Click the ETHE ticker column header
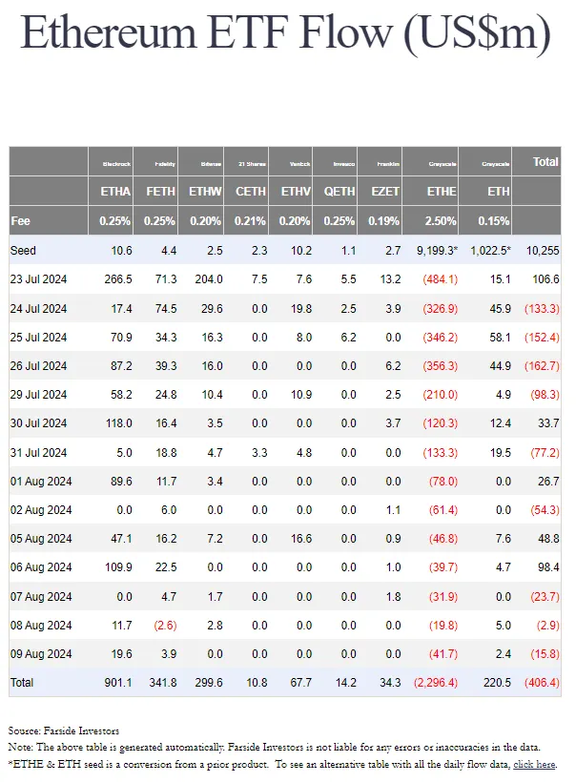Screen dimensions: 576x782 pos(439,192)
